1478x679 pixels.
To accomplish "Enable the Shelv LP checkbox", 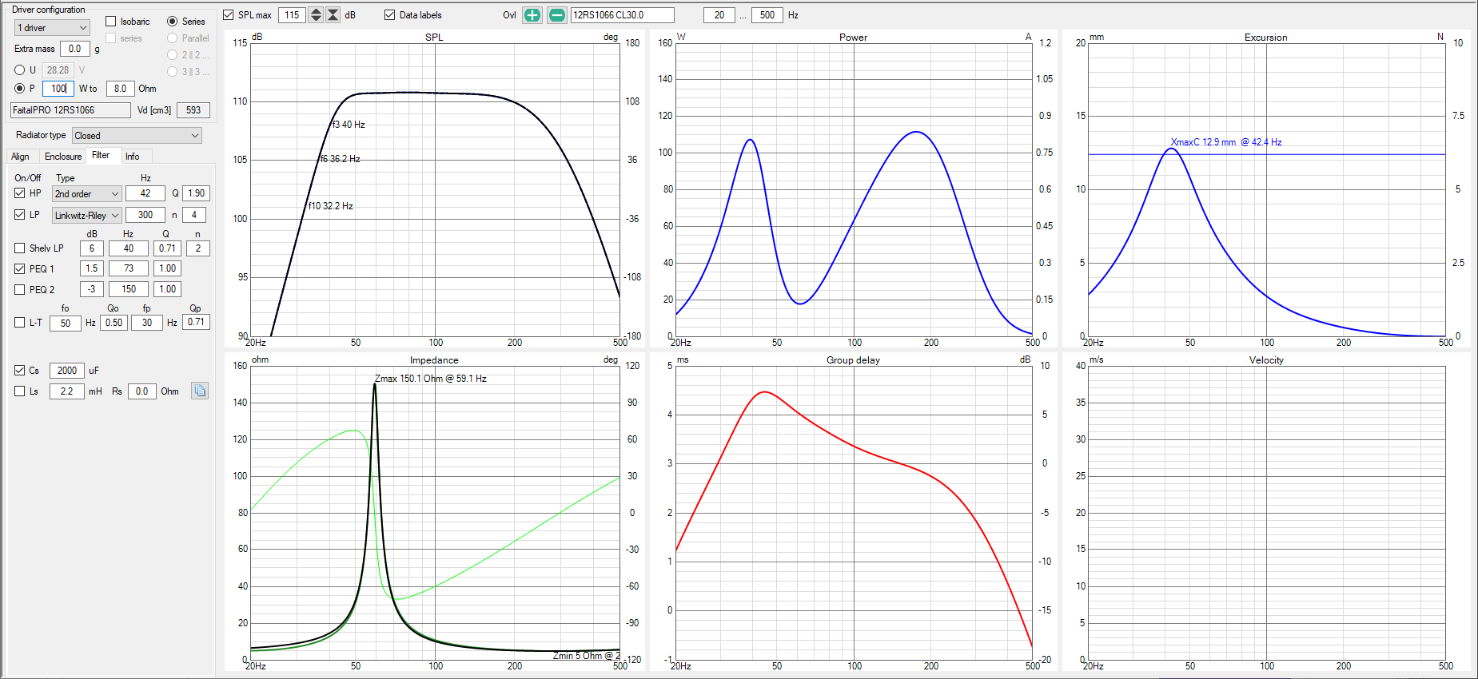I will click(20, 248).
